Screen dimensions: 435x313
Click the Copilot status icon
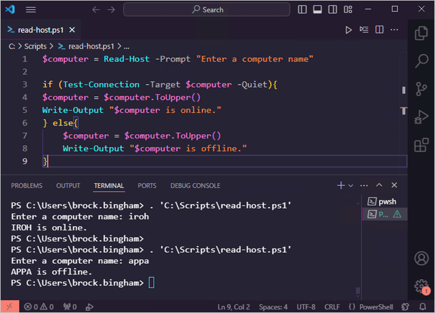(x=405, y=307)
